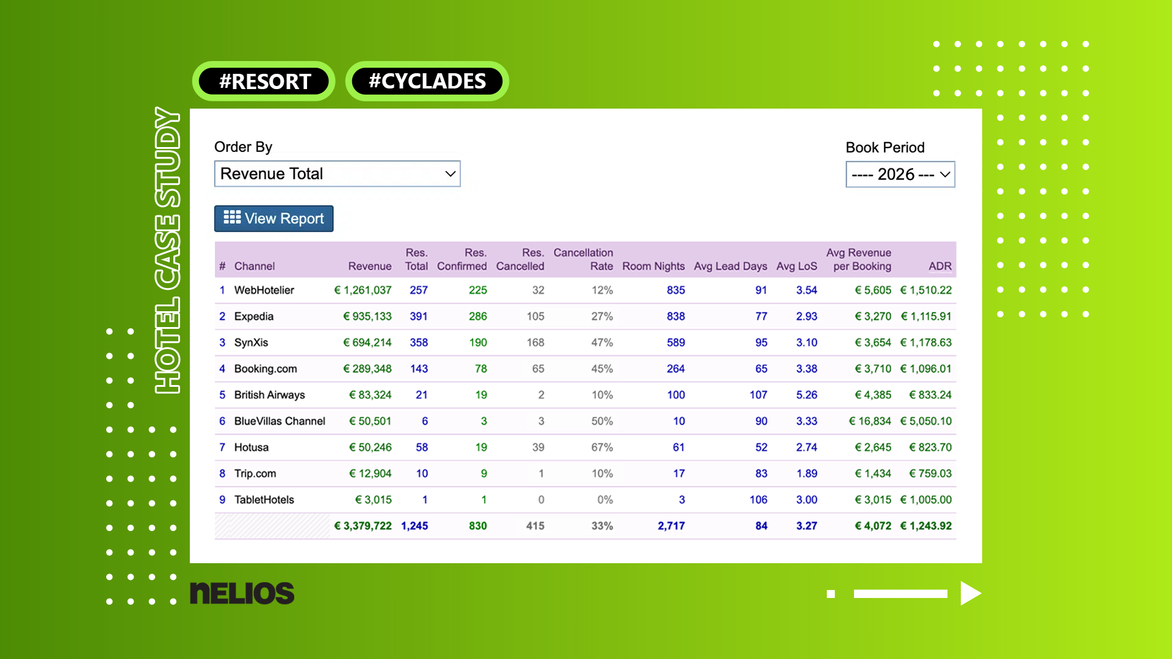Image resolution: width=1172 pixels, height=659 pixels.
Task: Click the ADR column header
Action: point(940,266)
